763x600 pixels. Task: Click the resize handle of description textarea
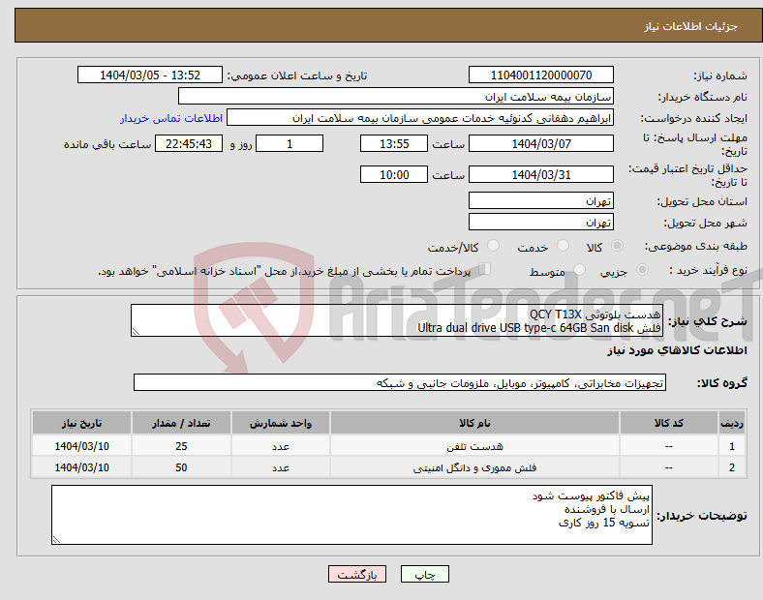click(136, 332)
